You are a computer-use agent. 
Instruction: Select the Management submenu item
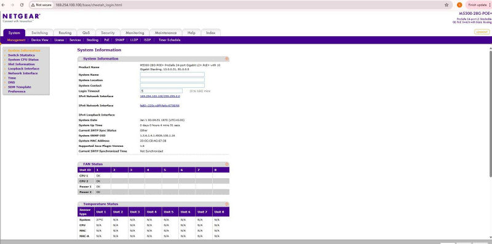(17, 40)
